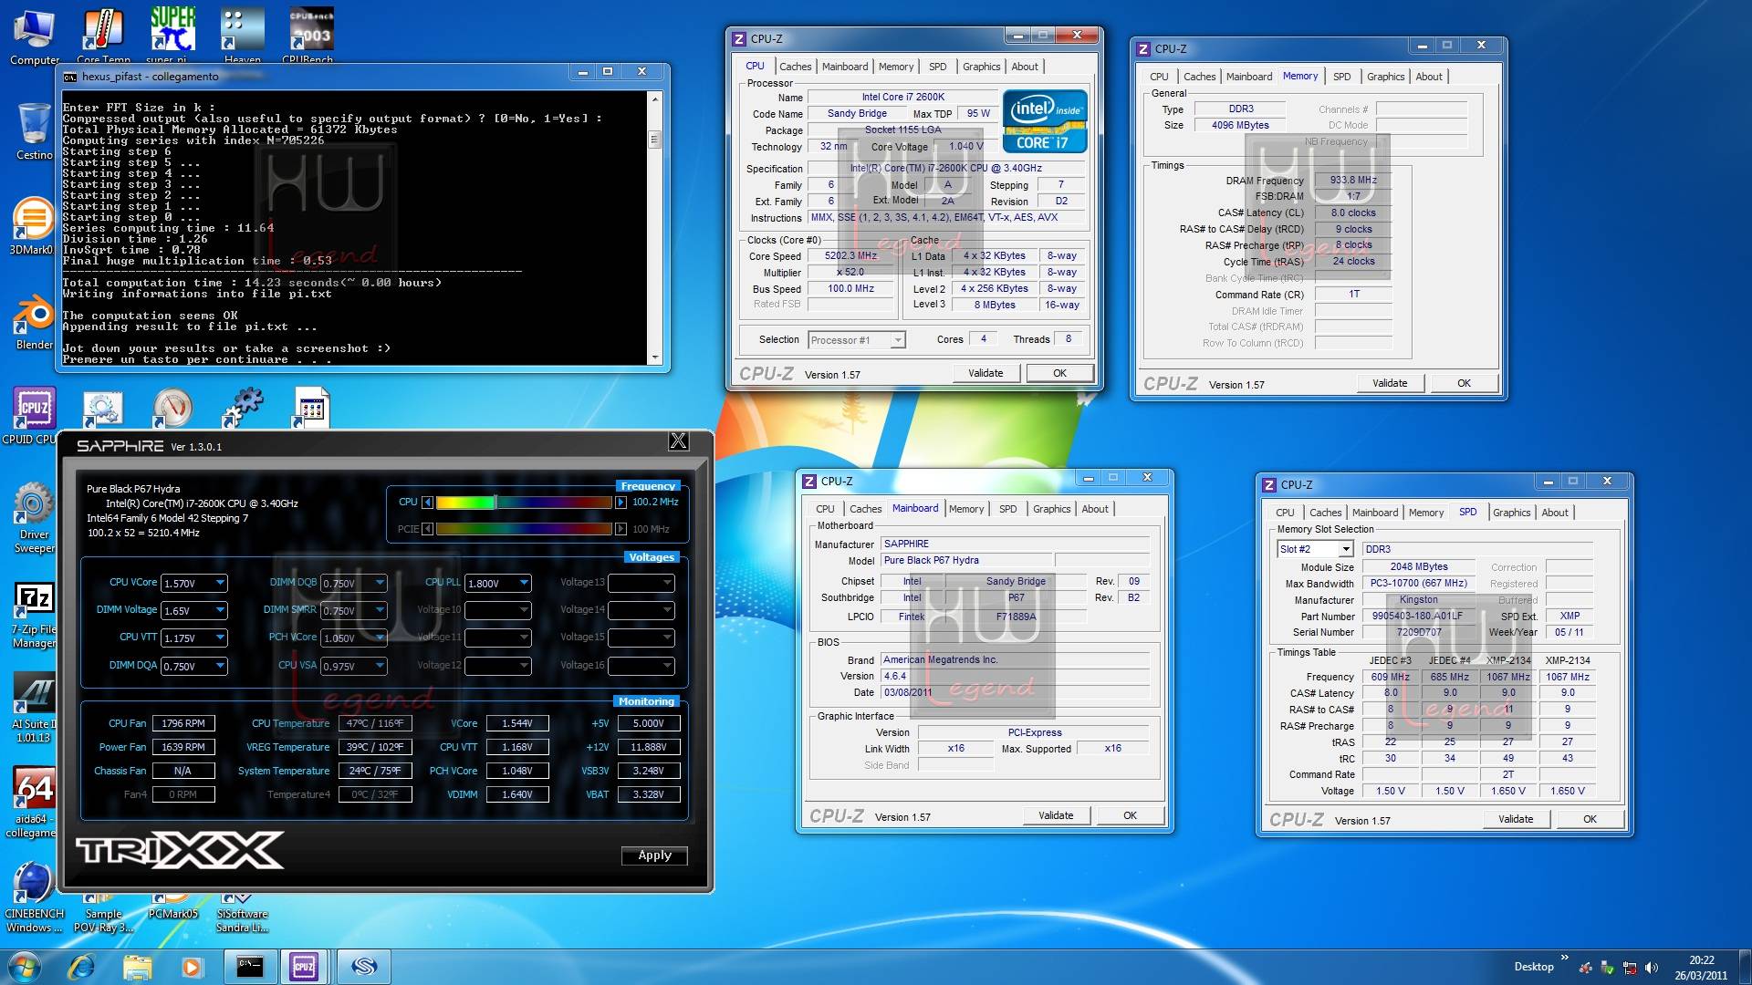Expand PCH VCore voltage dropdown
The height and width of the screenshot is (985, 1752).
380,638
